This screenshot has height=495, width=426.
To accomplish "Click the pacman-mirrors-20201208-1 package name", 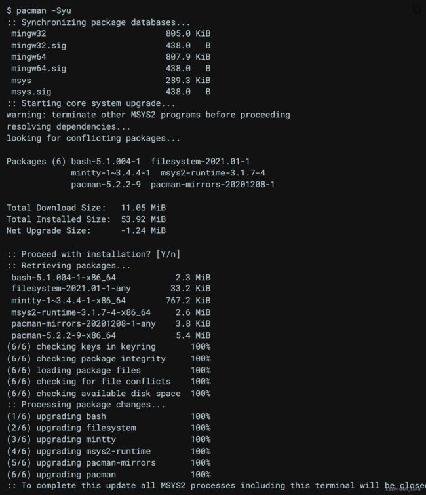I will click(x=213, y=185).
